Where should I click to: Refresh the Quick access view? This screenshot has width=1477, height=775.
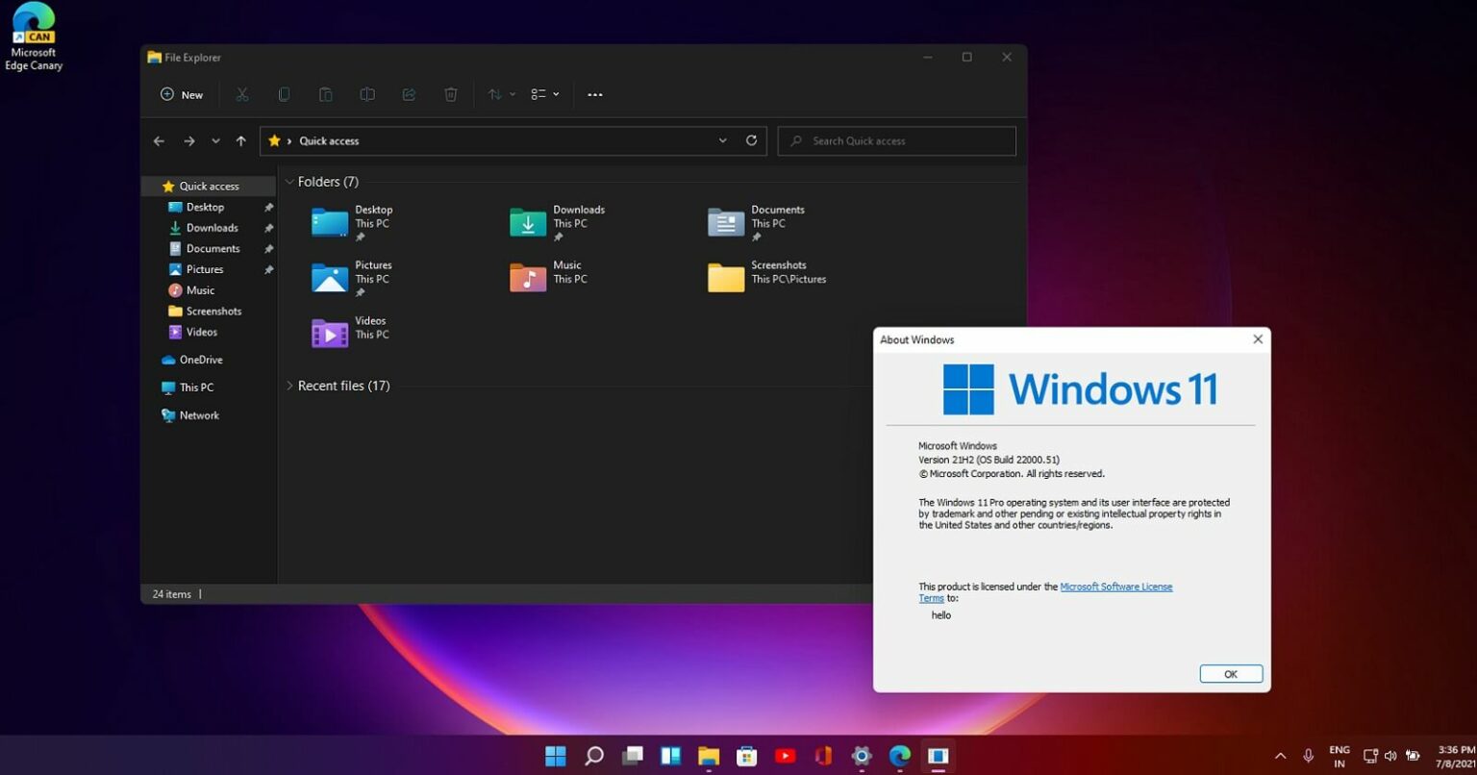tap(752, 140)
